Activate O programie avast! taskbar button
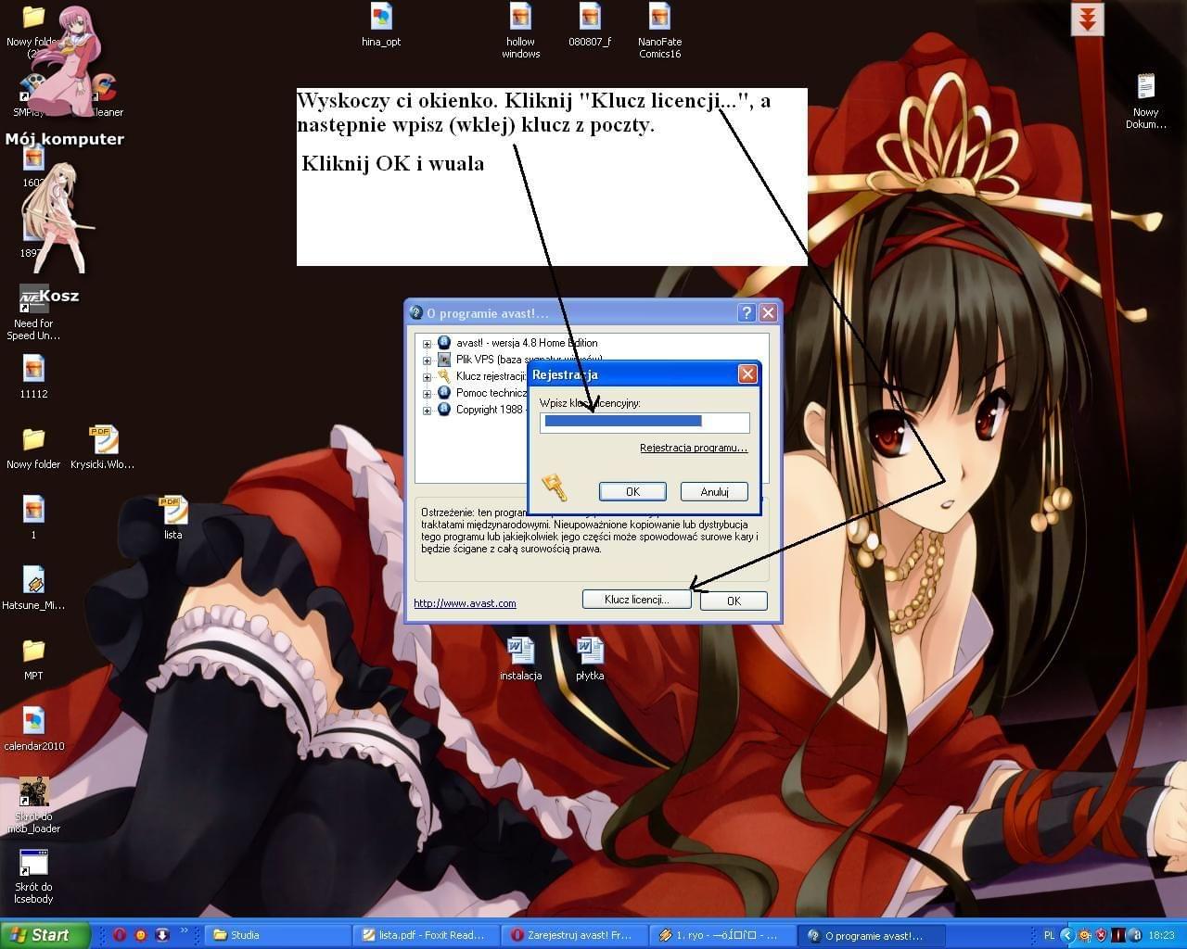This screenshot has height=949, width=1187. tap(873, 935)
